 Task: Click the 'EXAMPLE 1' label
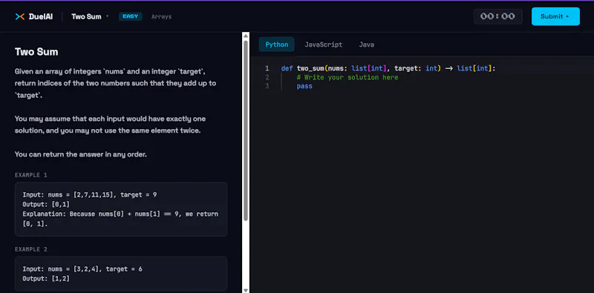pyautogui.click(x=31, y=175)
